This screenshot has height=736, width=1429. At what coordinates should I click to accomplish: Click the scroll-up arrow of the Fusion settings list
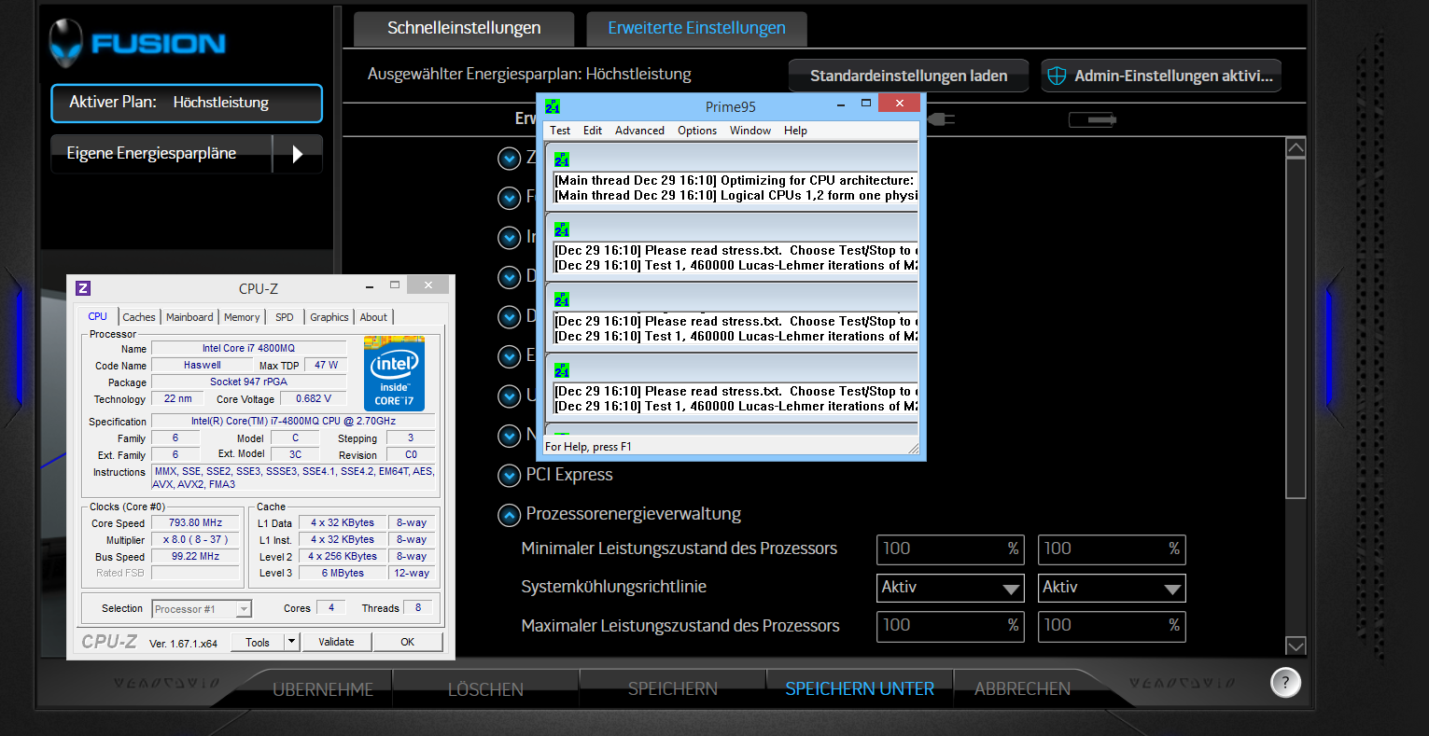[x=1296, y=147]
